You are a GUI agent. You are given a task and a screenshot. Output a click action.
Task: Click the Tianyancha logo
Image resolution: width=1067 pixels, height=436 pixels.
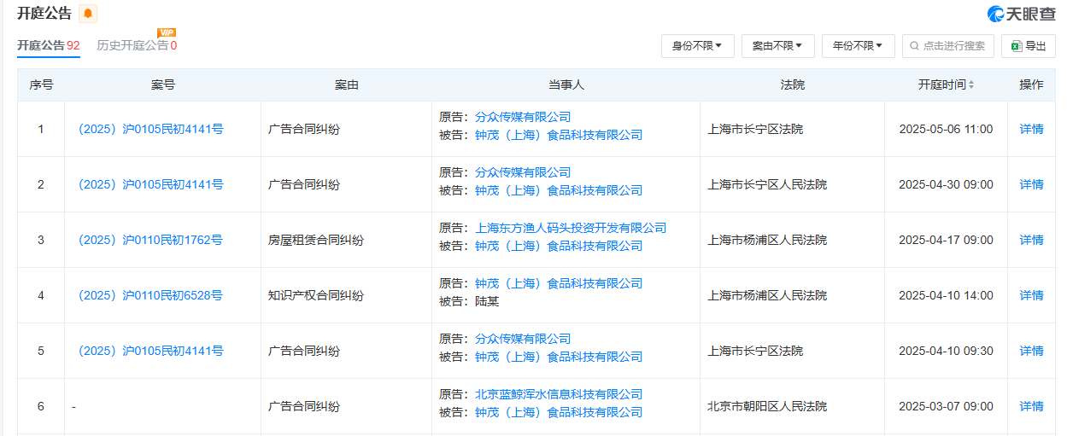click(x=1021, y=14)
